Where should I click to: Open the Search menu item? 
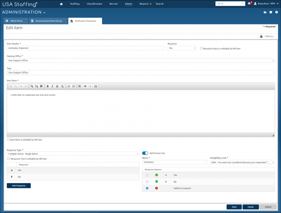[x=160, y=4]
